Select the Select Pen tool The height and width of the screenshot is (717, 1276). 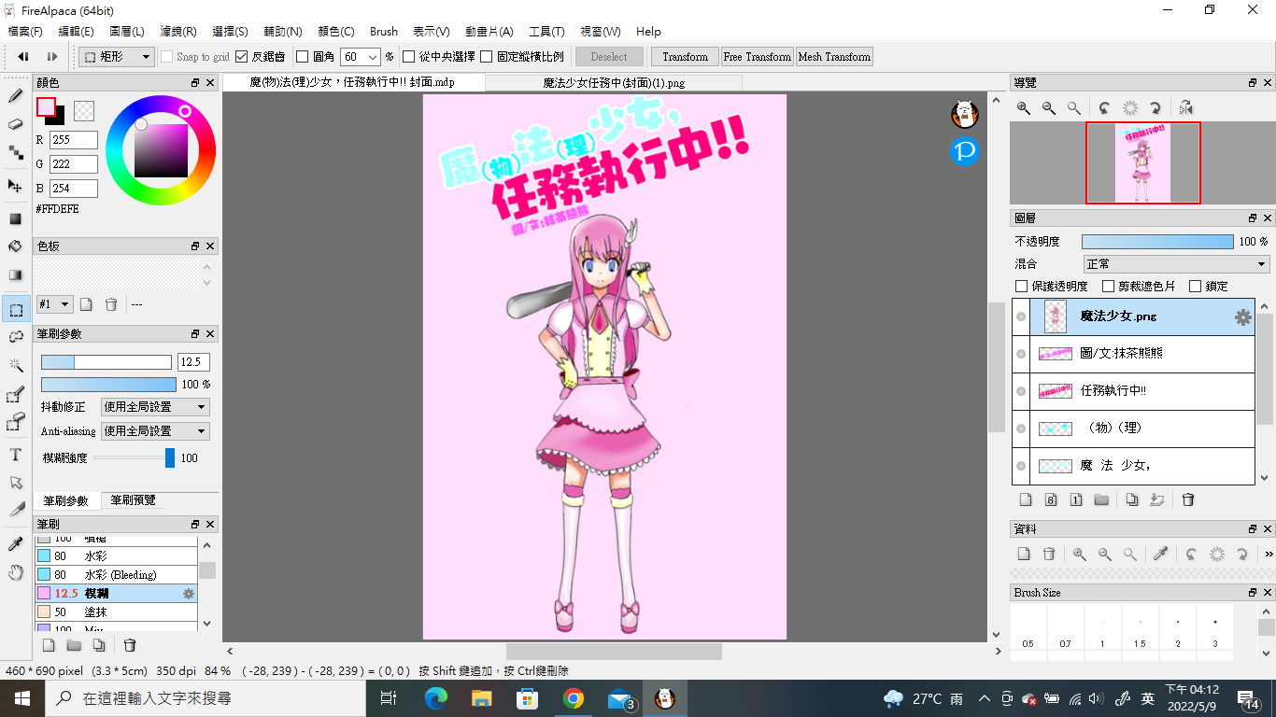16,395
